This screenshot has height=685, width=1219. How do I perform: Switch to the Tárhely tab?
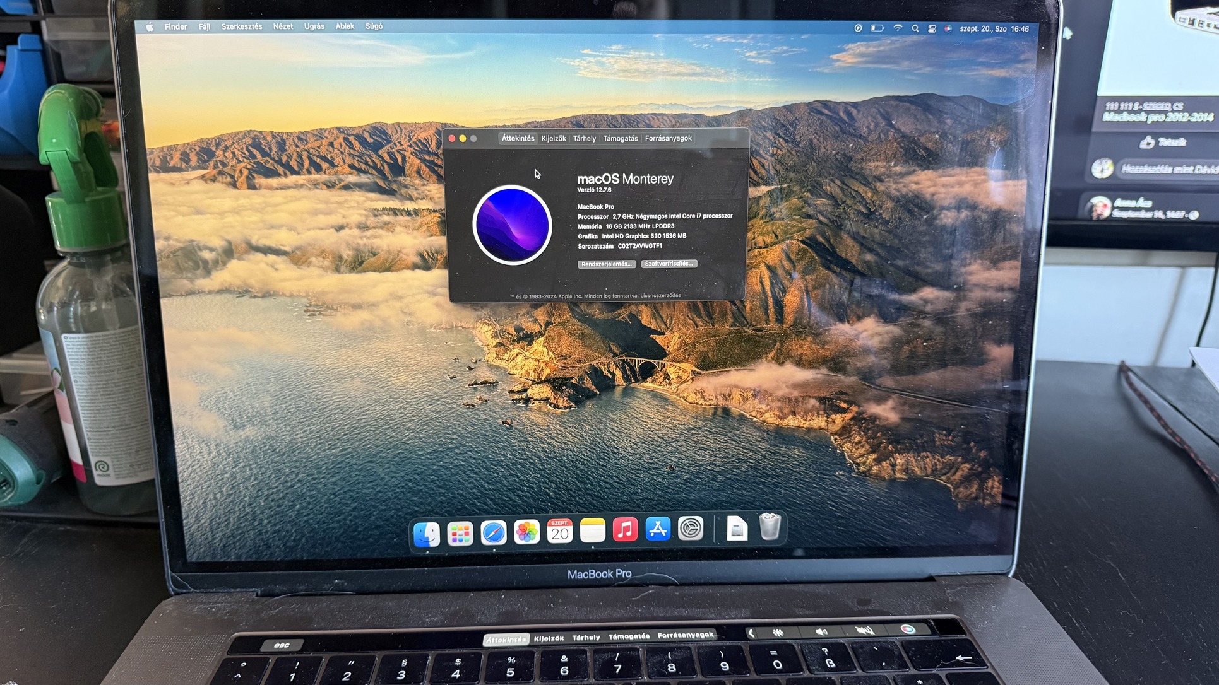point(584,138)
